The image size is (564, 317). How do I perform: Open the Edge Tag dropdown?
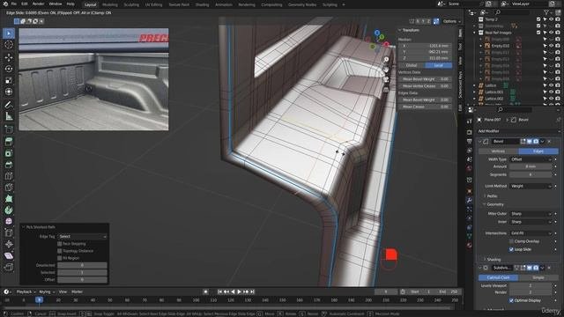coord(82,237)
